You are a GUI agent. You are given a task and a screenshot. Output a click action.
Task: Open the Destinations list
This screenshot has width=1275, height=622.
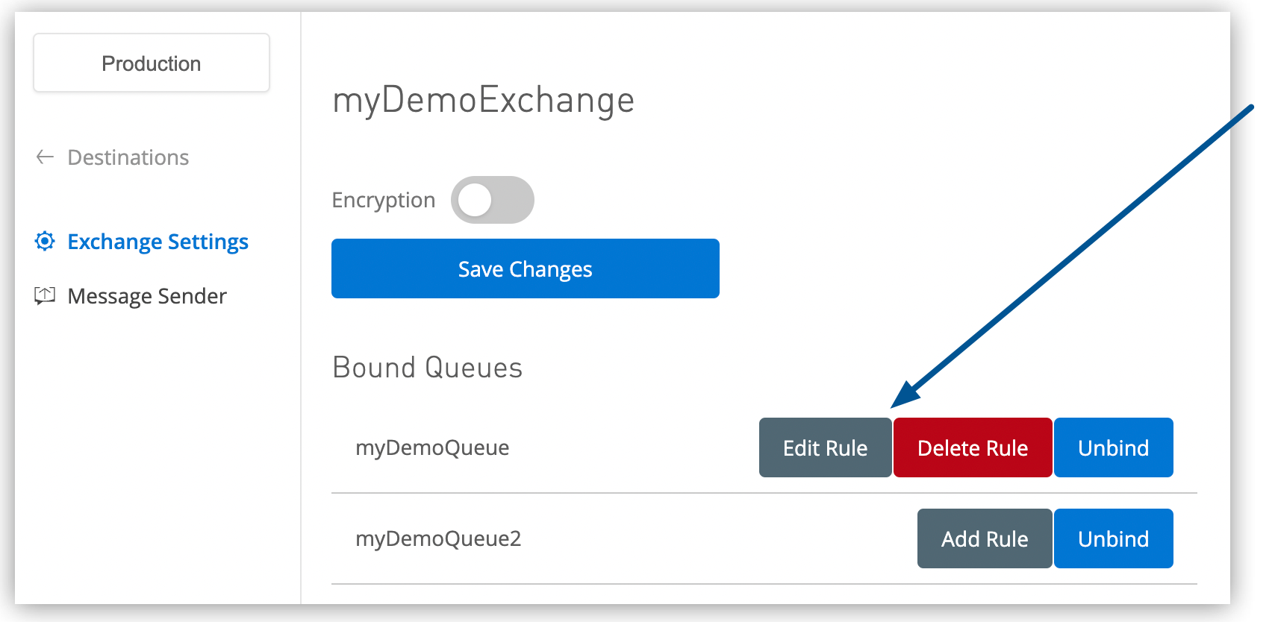coord(128,157)
